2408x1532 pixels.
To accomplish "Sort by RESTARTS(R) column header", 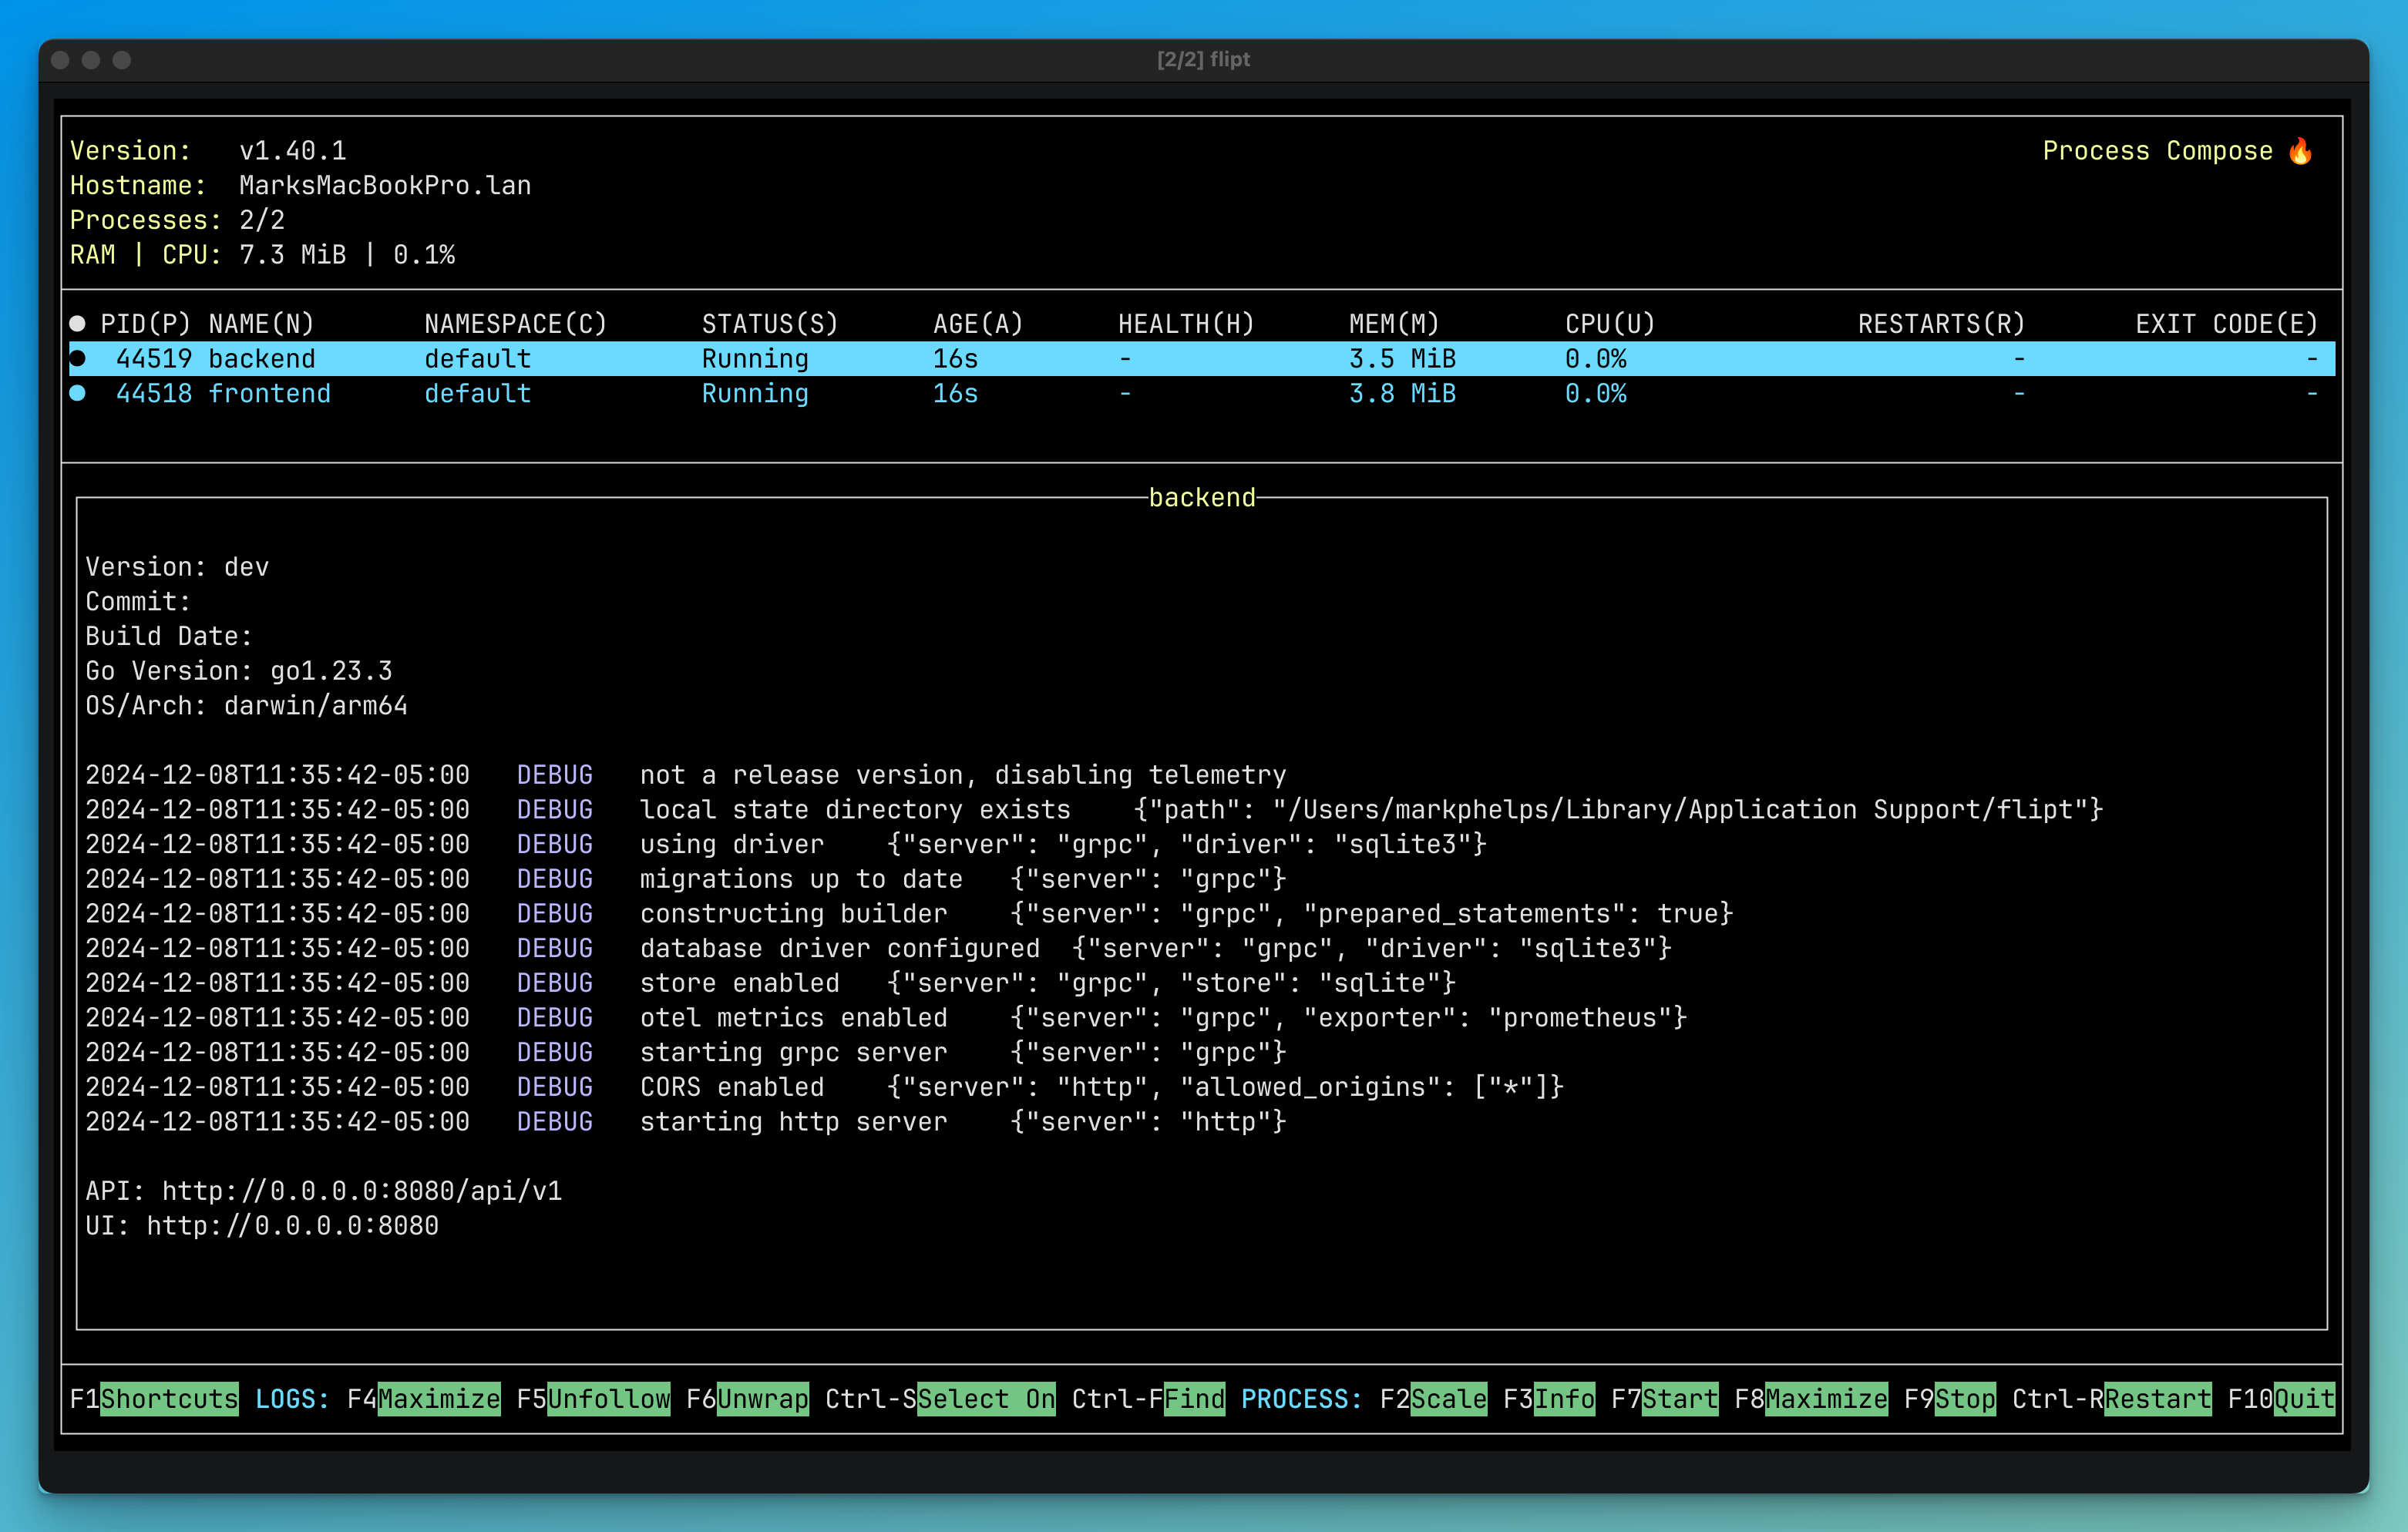I will 1942,323.
